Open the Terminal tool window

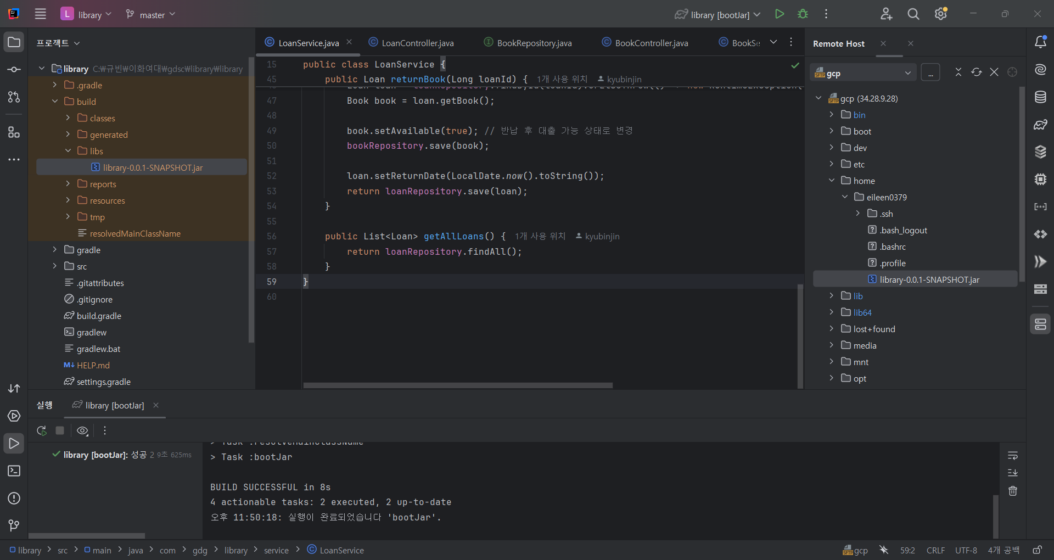[14, 471]
